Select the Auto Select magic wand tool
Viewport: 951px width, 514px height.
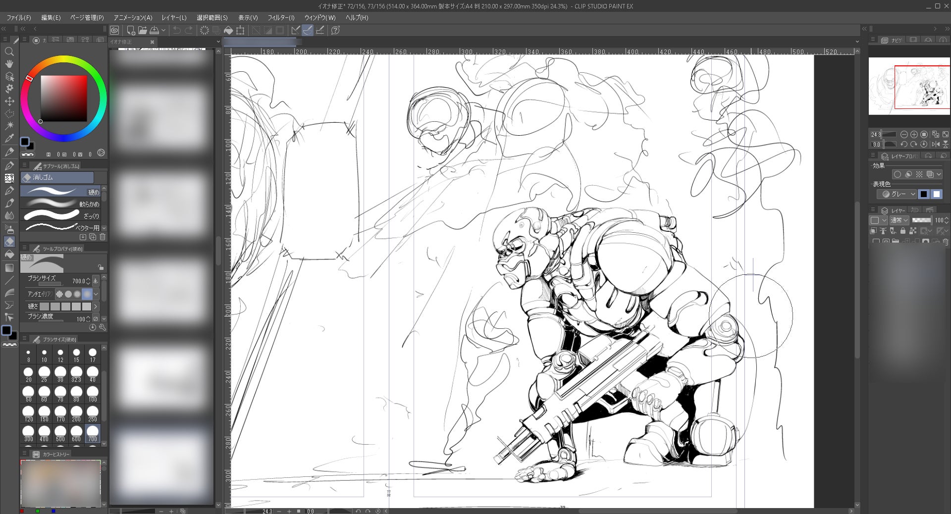(9, 126)
